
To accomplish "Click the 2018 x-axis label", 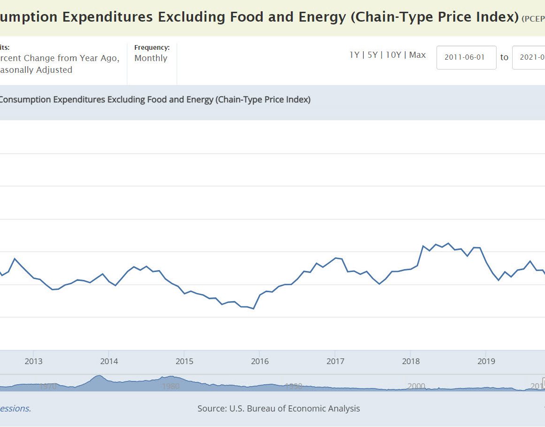I will click(x=411, y=361).
